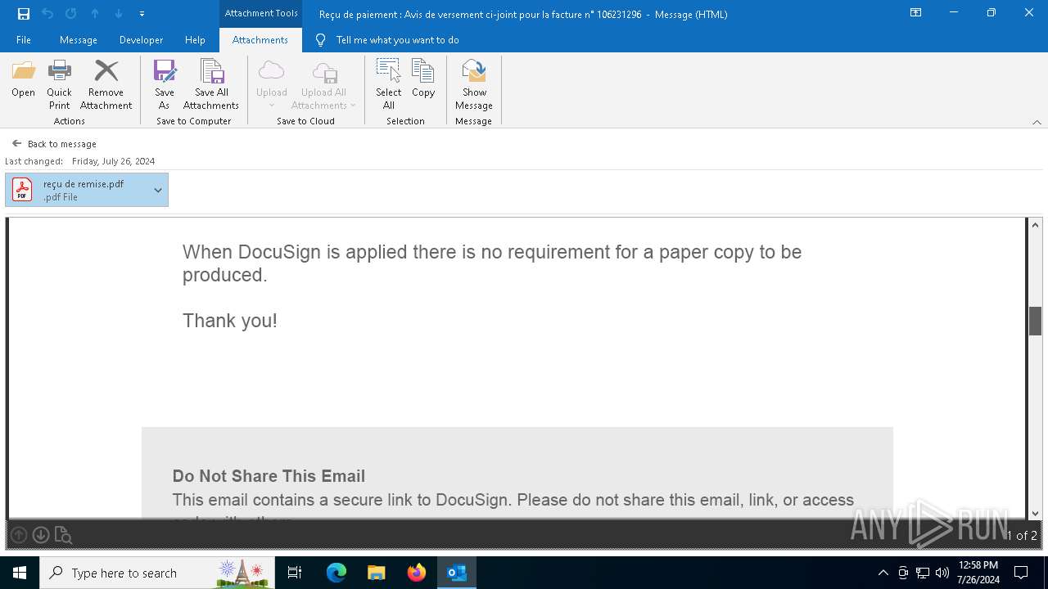The image size is (1048, 589).
Task: Click Save All Attachments
Action: (211, 85)
